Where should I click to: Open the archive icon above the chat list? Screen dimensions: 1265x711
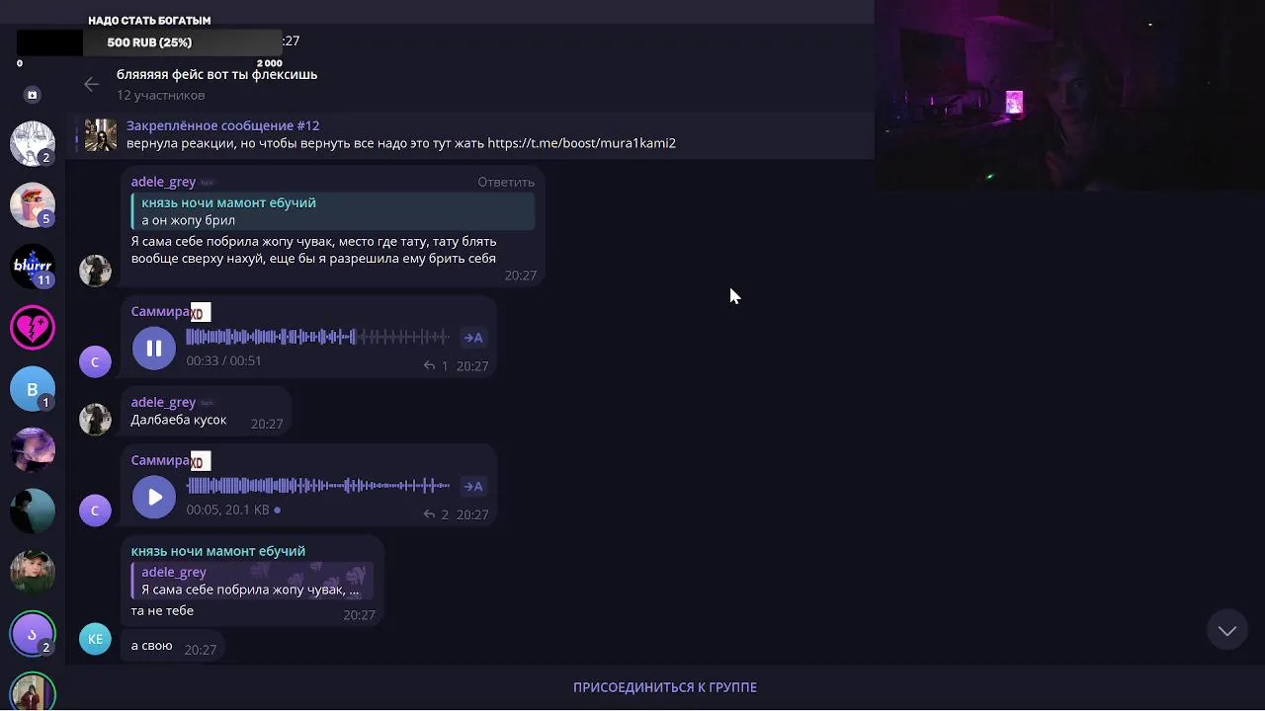32,95
